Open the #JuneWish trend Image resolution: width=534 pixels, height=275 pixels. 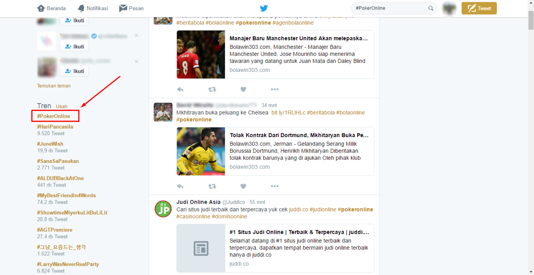click(x=50, y=144)
